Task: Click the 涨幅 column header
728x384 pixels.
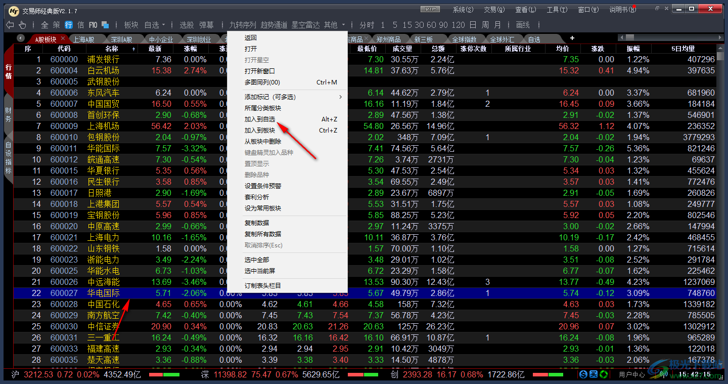Action: coord(190,49)
